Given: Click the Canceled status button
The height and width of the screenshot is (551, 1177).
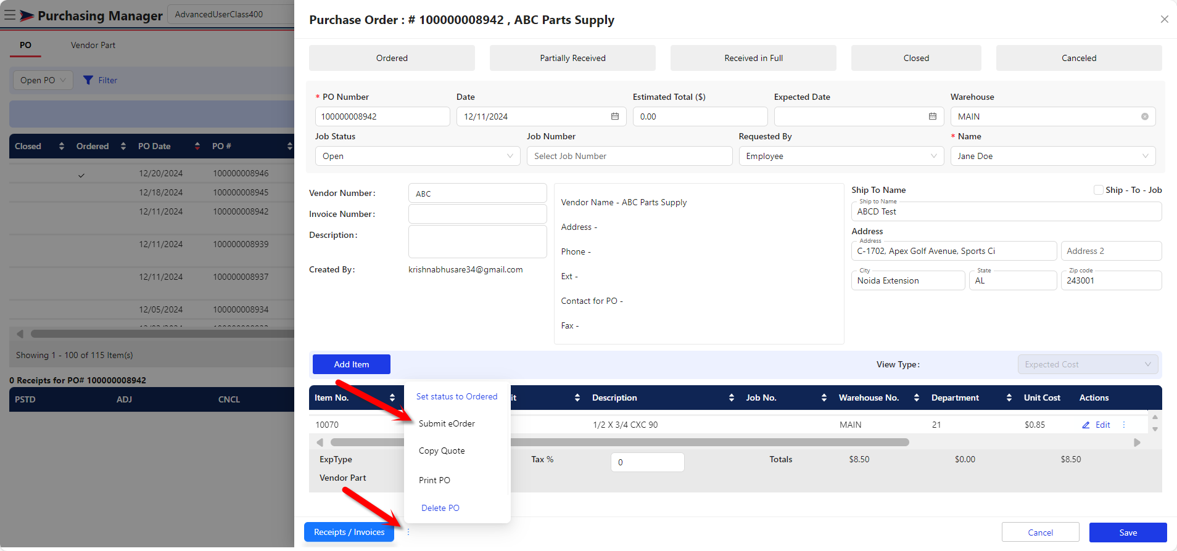Looking at the screenshot, I should 1079,58.
